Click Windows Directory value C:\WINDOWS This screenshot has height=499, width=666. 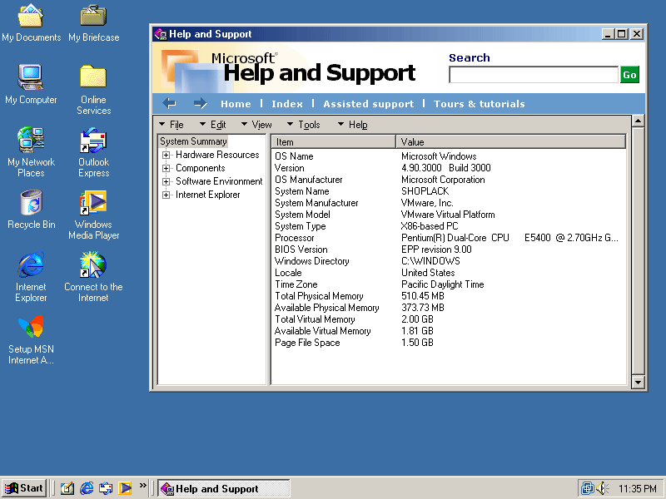[430, 261]
